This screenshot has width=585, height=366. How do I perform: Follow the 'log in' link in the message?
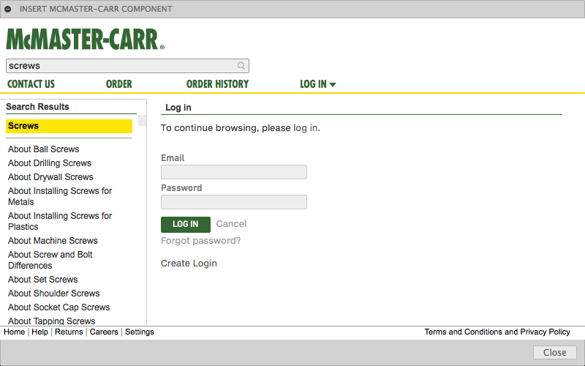click(306, 127)
